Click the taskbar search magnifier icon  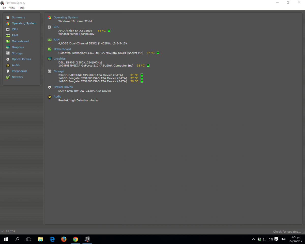pos(17,239)
